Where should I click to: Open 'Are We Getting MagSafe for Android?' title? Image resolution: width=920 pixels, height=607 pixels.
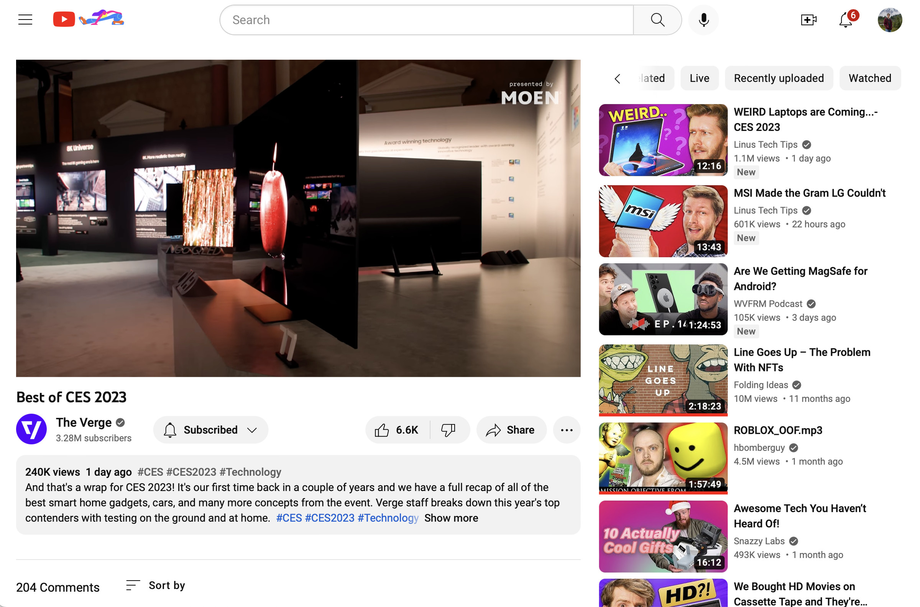(x=801, y=278)
